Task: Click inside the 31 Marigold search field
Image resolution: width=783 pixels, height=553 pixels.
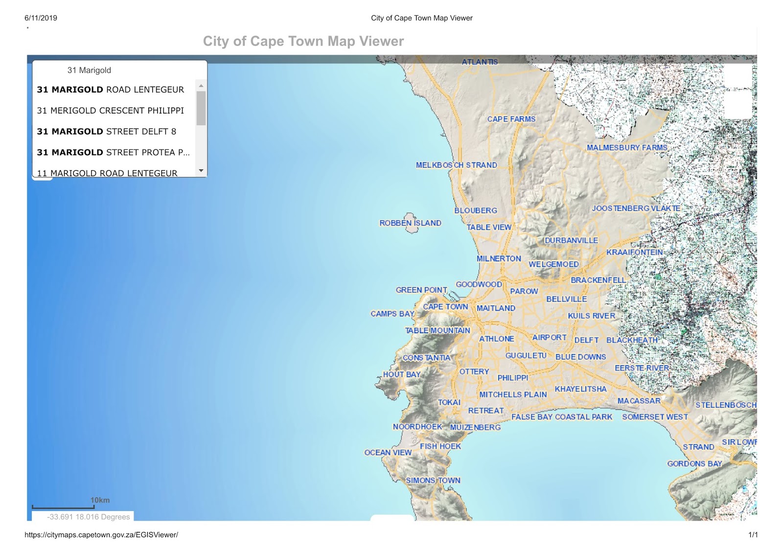Action: pos(89,70)
